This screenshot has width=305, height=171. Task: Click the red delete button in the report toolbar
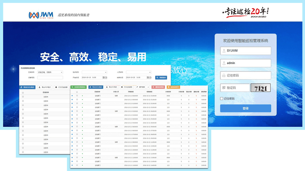click(x=158, y=87)
